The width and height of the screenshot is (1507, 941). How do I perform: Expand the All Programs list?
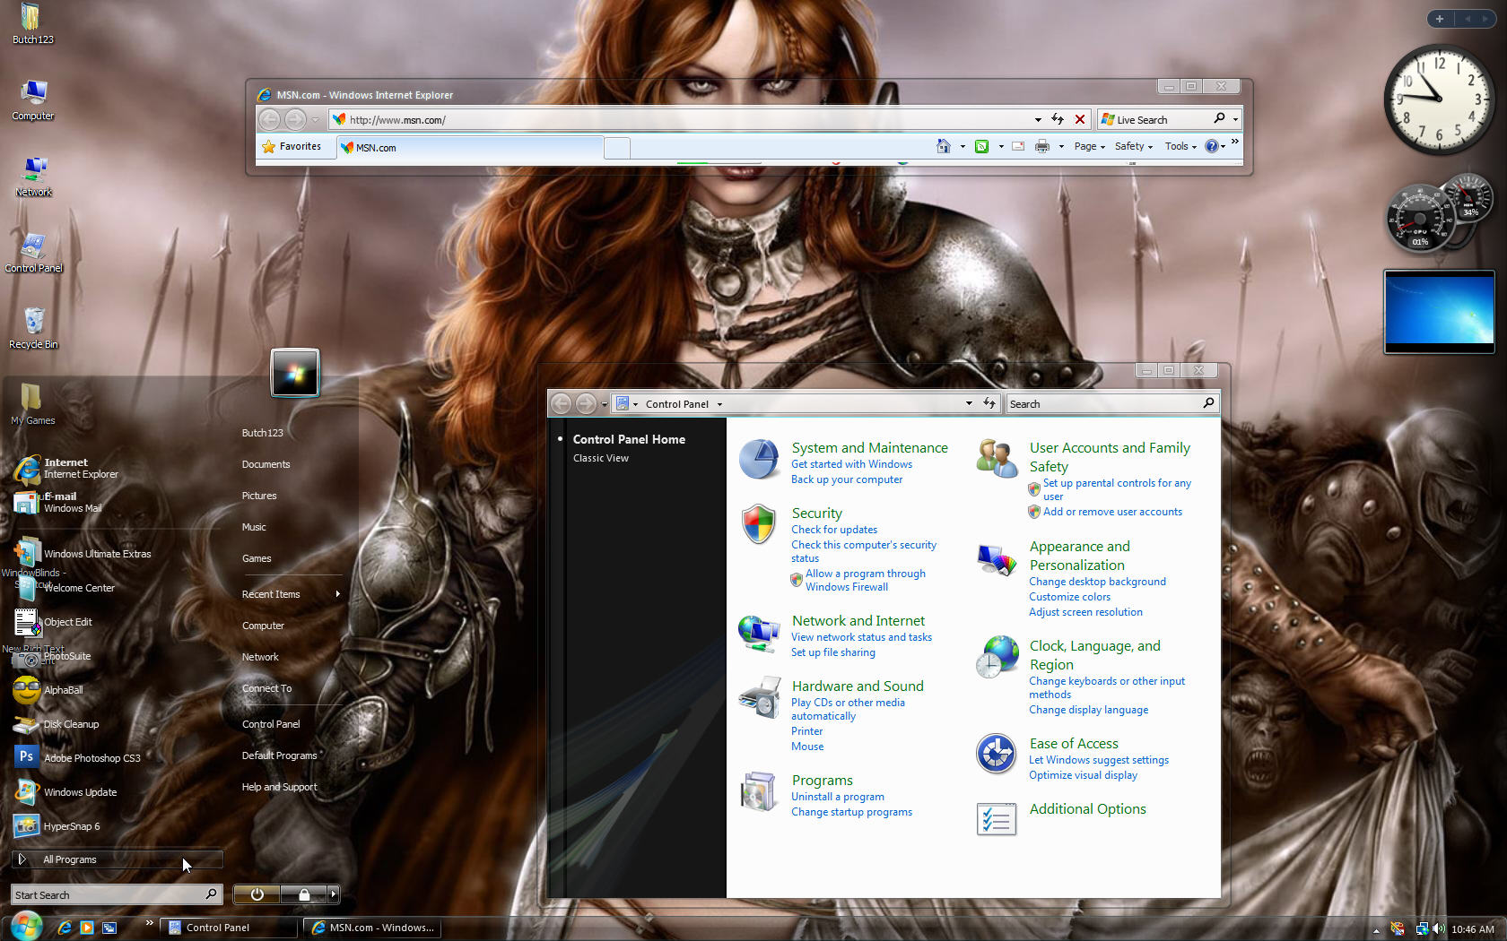(x=117, y=859)
